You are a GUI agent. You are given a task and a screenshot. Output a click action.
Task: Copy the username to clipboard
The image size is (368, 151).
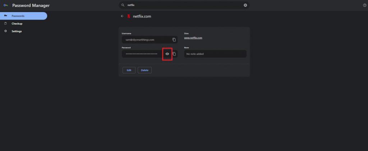174,40
